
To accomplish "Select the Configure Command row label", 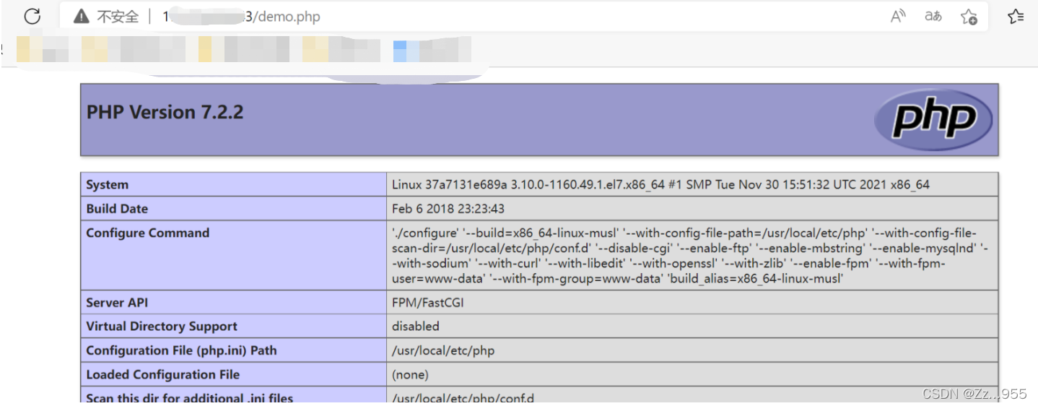I will [147, 233].
